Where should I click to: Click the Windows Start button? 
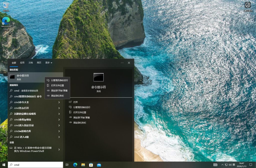coord(4,165)
